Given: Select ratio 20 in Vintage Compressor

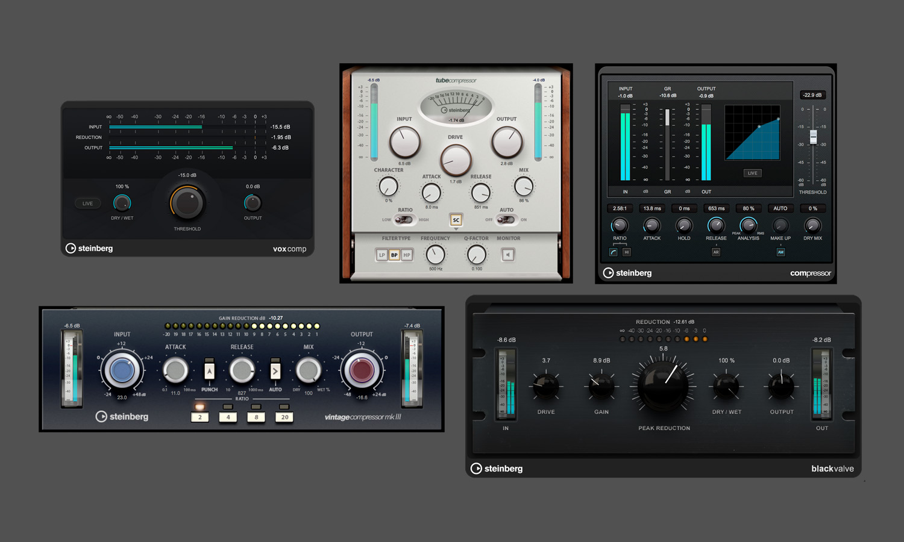Looking at the screenshot, I should 284,417.
